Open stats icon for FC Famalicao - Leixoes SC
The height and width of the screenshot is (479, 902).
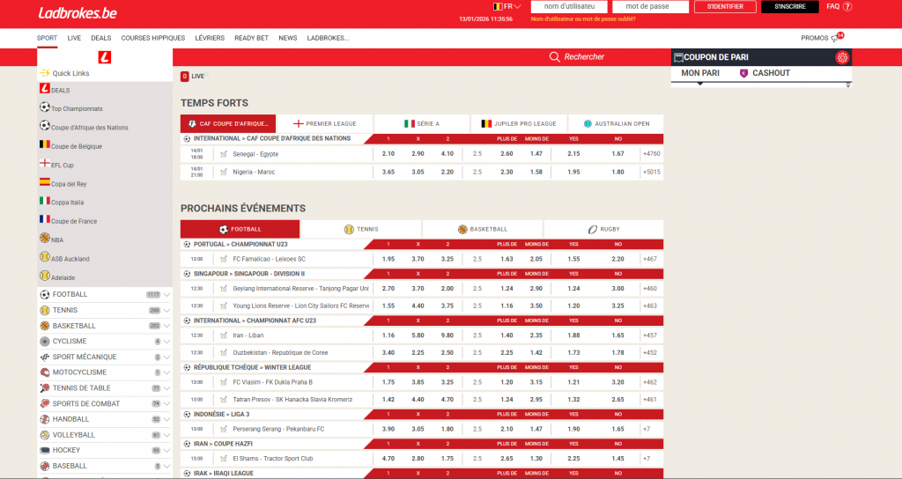click(x=224, y=260)
